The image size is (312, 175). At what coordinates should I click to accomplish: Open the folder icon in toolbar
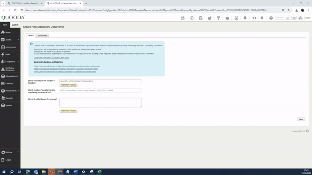coord(227,18)
